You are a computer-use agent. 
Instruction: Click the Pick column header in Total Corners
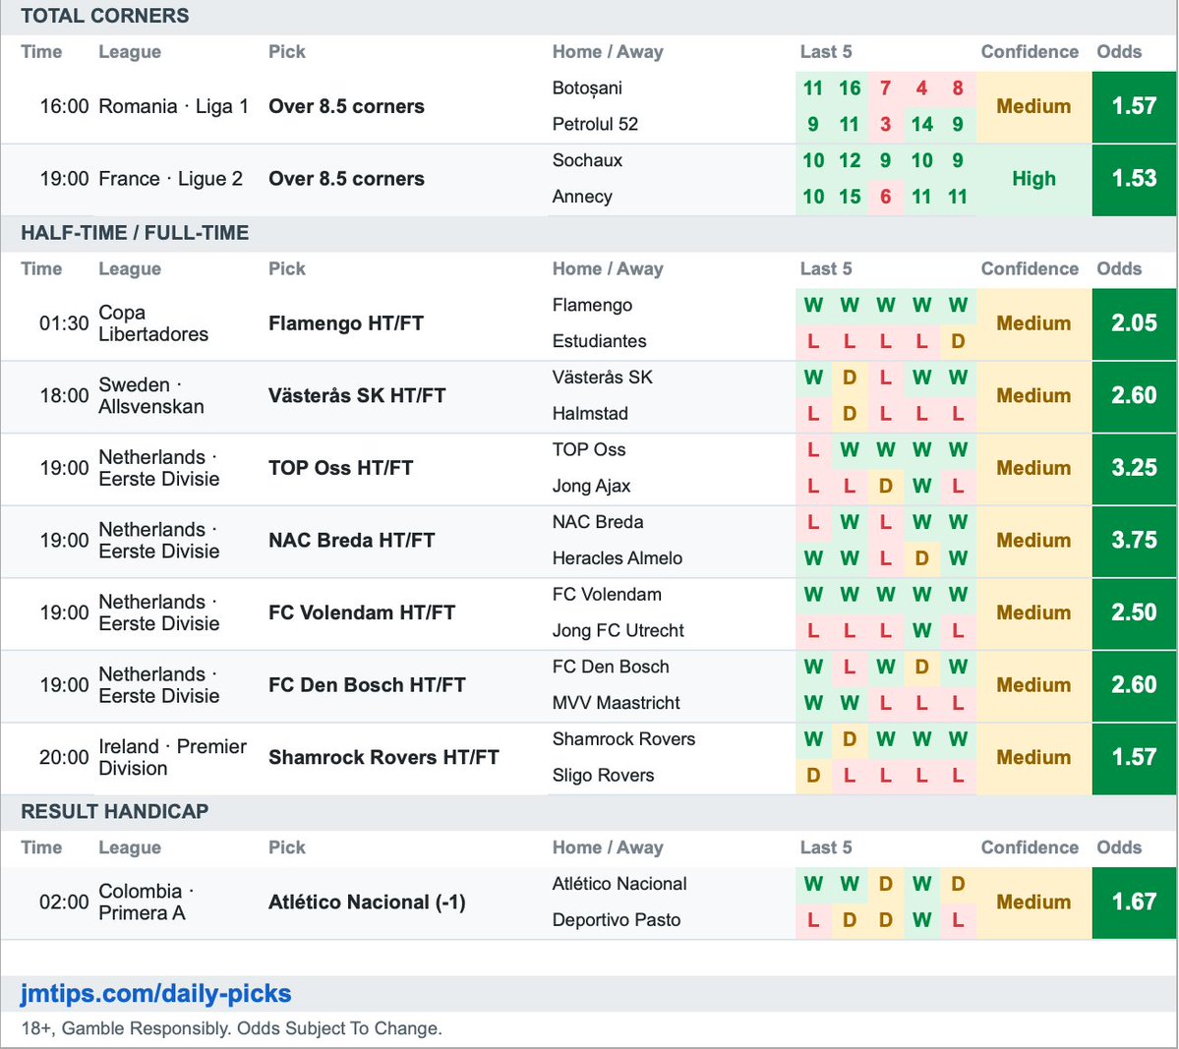pyautogui.click(x=286, y=52)
